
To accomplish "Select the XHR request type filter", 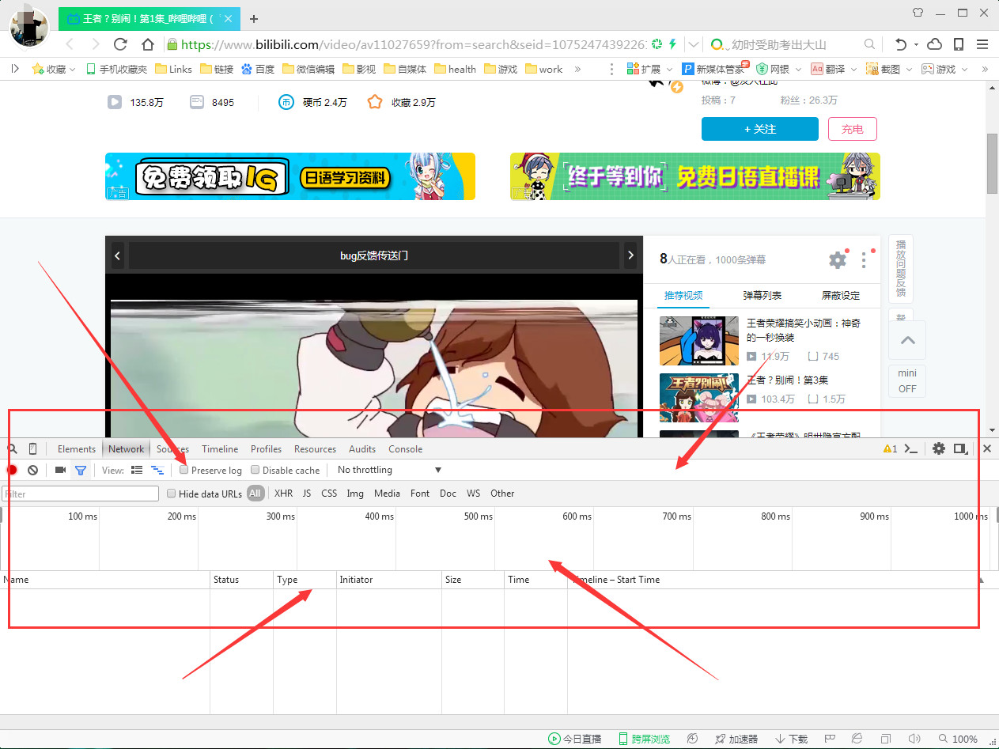I will pyautogui.click(x=283, y=494).
